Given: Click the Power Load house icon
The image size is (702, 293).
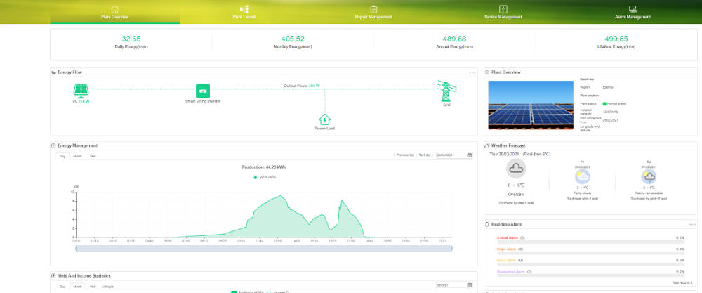Looking at the screenshot, I should pos(324,119).
